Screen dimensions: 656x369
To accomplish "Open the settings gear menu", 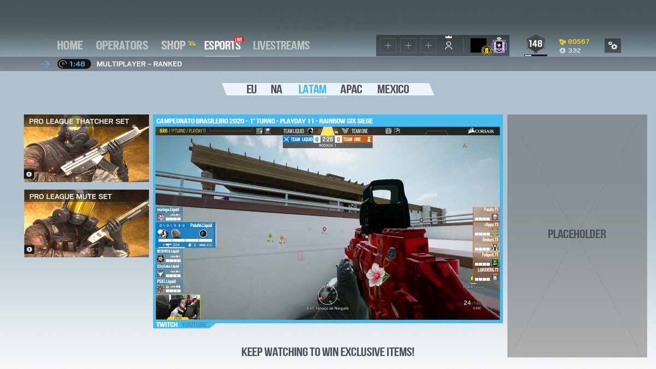I will pyautogui.click(x=613, y=46).
